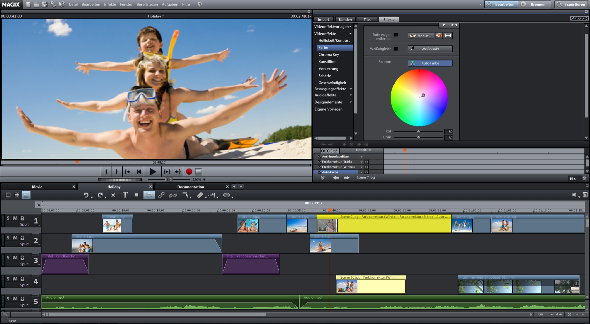
Task: Toggle the object snapping magnet icon
Action: click(x=149, y=195)
